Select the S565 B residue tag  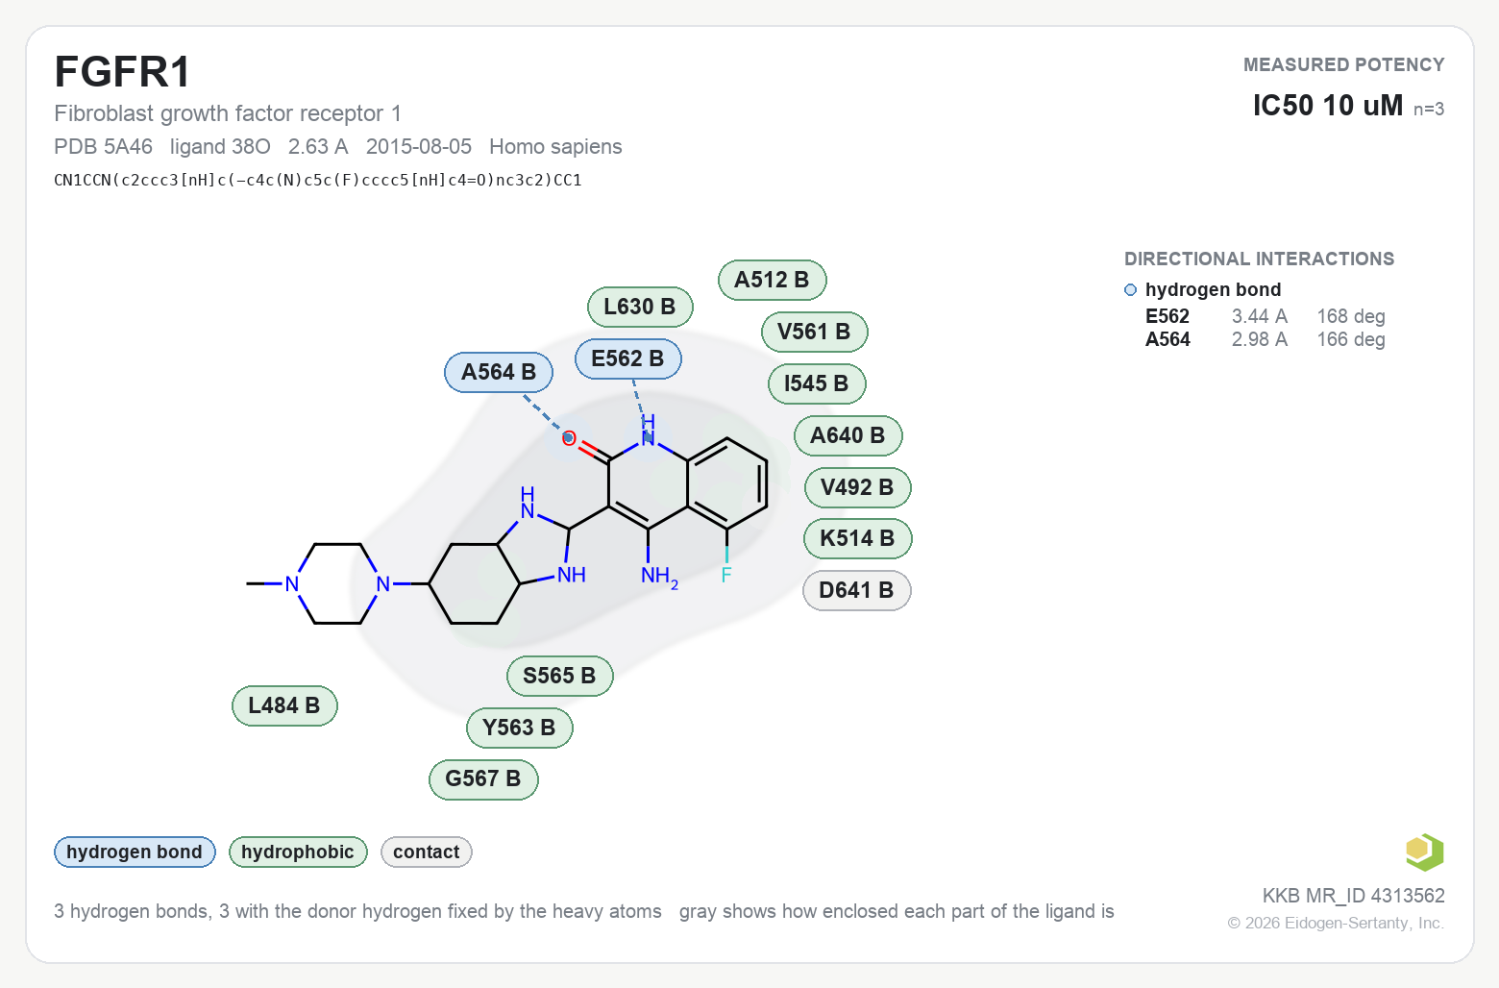coord(560,676)
